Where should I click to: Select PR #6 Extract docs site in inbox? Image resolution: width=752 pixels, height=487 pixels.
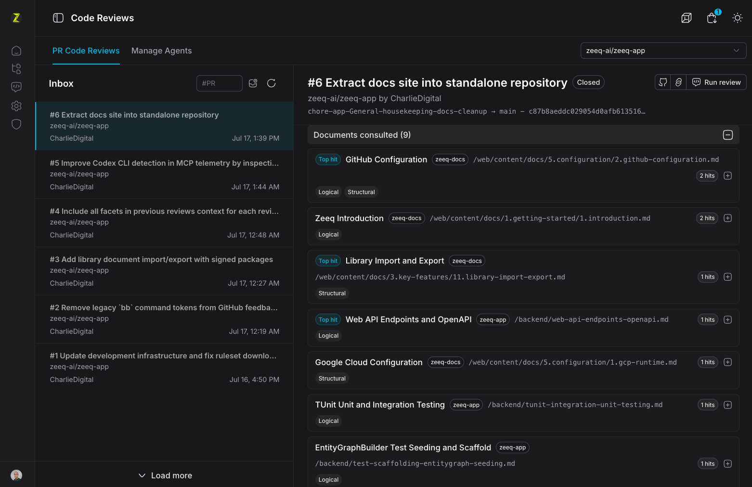click(165, 126)
